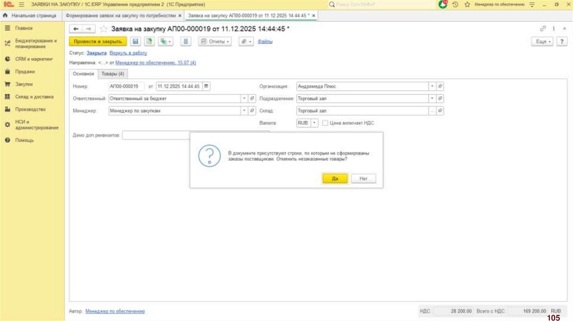Navigate forward with the right arrow
Image resolution: width=573 pixels, height=321 pixels.
tap(88, 29)
